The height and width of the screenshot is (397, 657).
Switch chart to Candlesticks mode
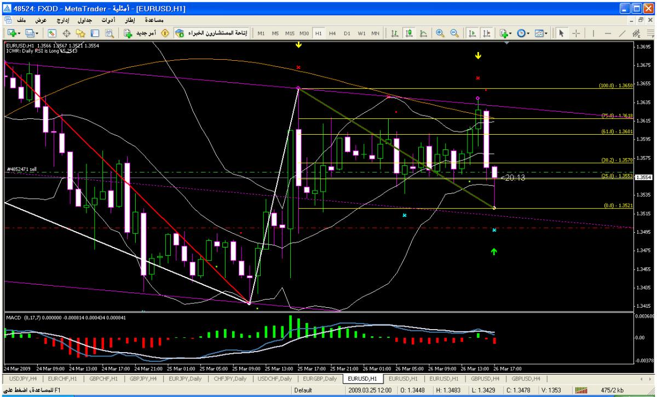point(408,33)
